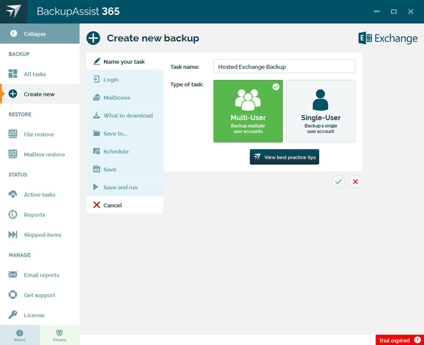Screen dimensions: 424x345
Task: Click the Create new plus icon in sidebar
Action: coord(13,94)
